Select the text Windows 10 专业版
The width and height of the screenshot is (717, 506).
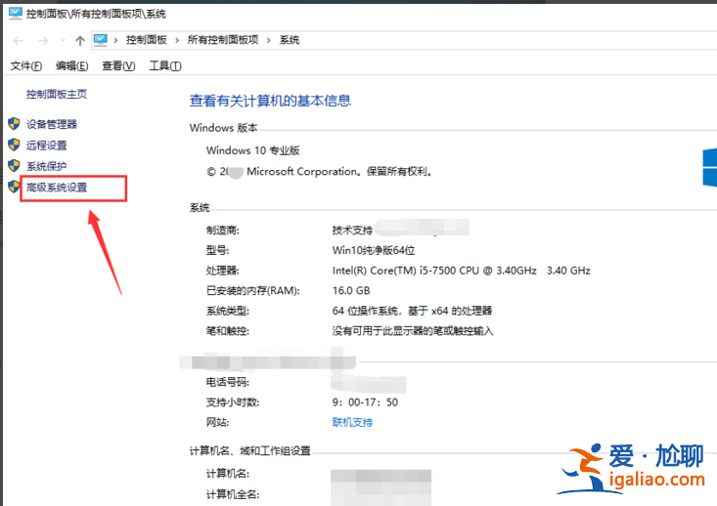tap(253, 150)
